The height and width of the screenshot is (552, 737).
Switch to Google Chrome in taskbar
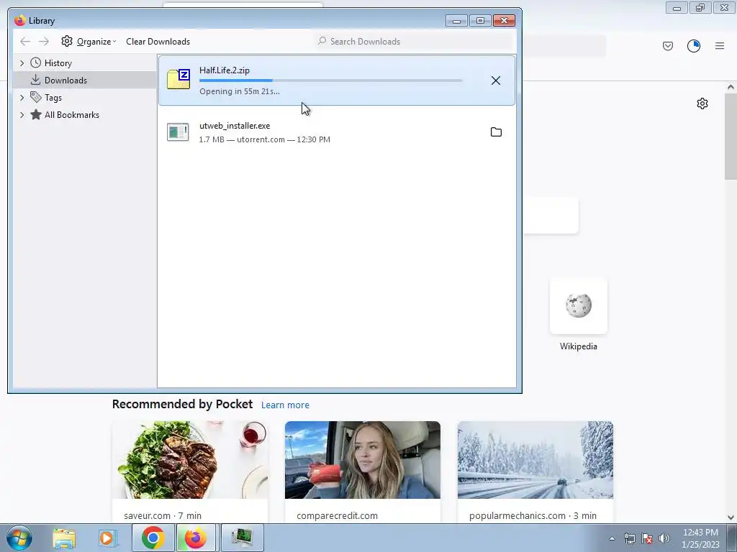(153, 538)
